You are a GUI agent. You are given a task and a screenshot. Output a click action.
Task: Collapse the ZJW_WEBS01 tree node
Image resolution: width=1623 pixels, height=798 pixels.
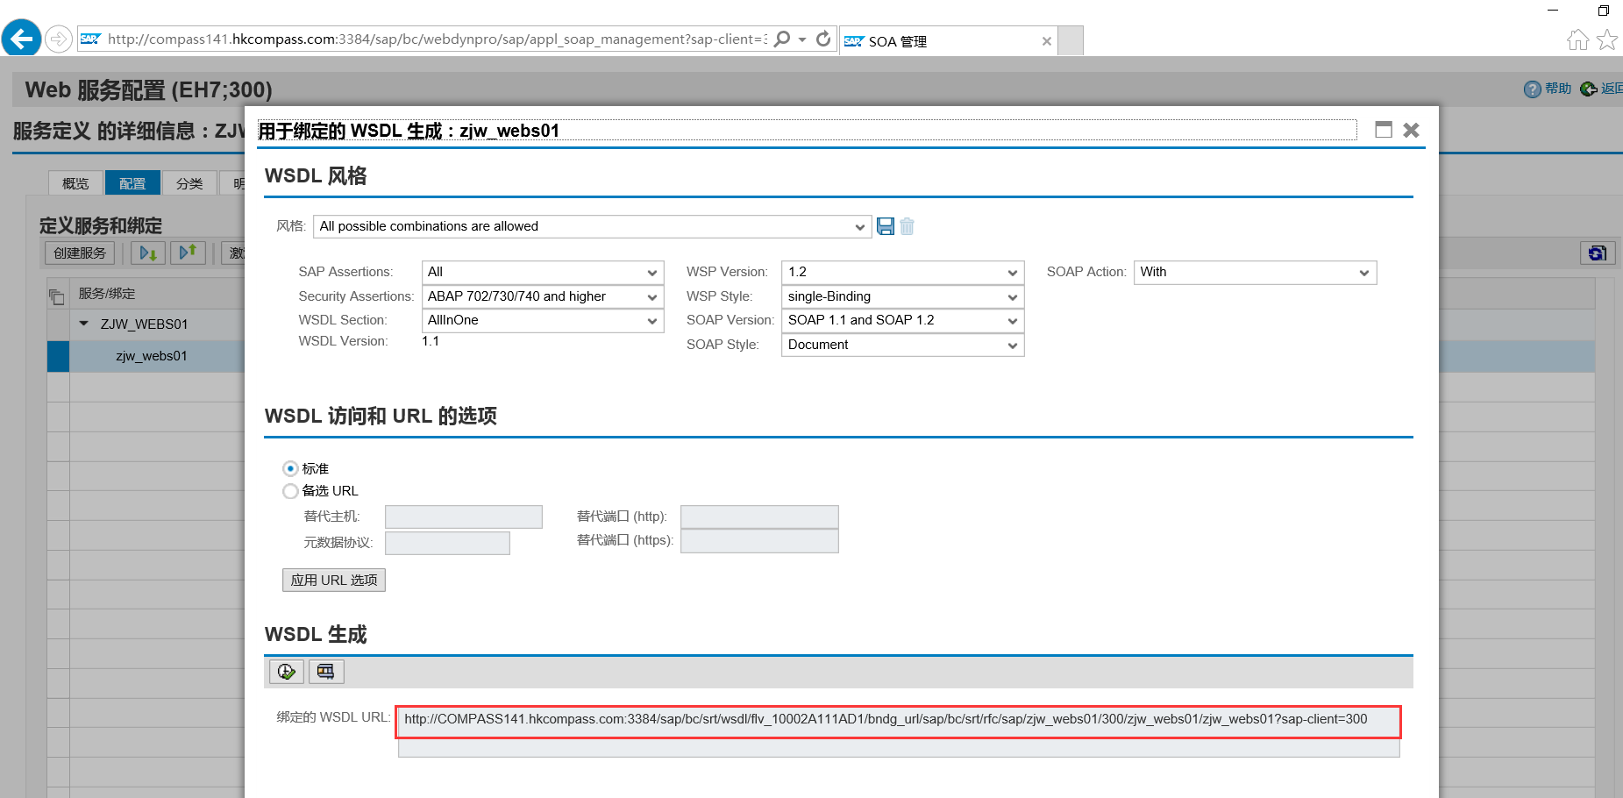click(x=84, y=324)
